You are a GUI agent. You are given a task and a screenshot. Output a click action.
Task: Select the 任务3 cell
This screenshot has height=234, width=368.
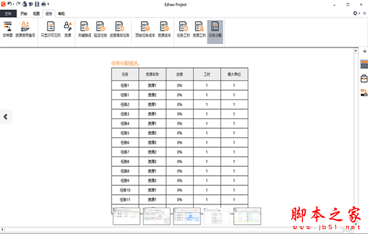(x=125, y=114)
